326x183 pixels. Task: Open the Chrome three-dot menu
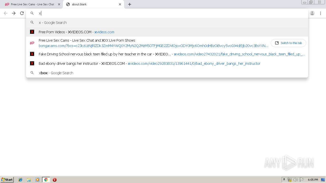(x=320, y=13)
